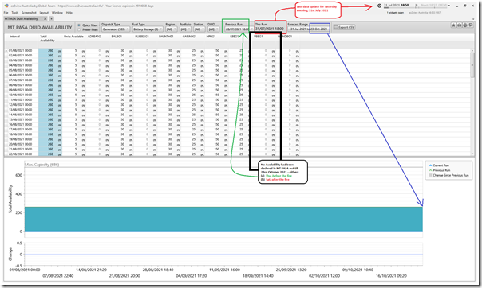Click the Interval column header
The image size is (482, 288).
14,37
